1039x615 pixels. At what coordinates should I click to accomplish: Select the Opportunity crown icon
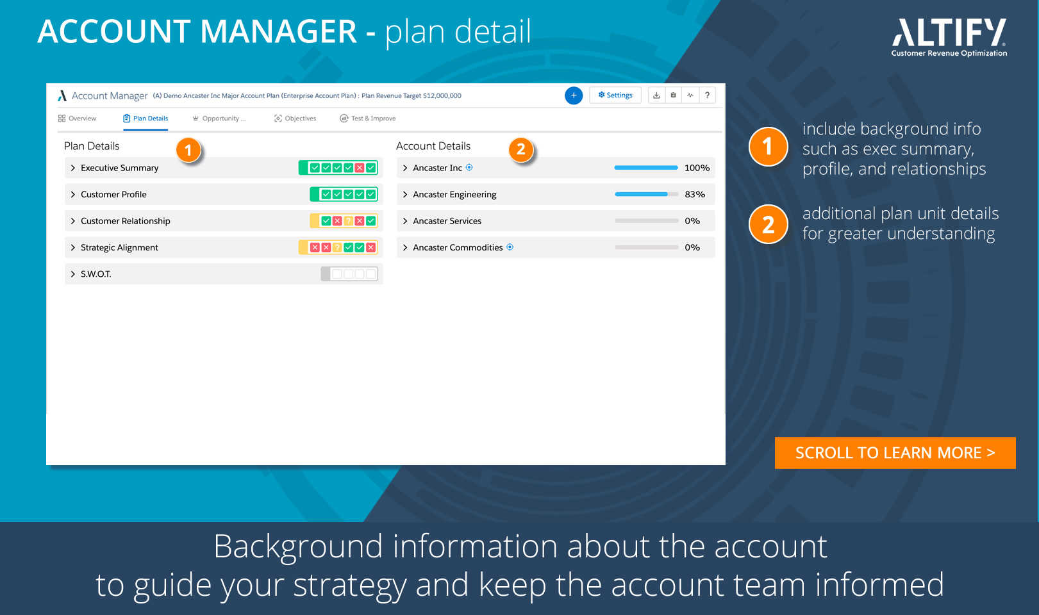195,118
